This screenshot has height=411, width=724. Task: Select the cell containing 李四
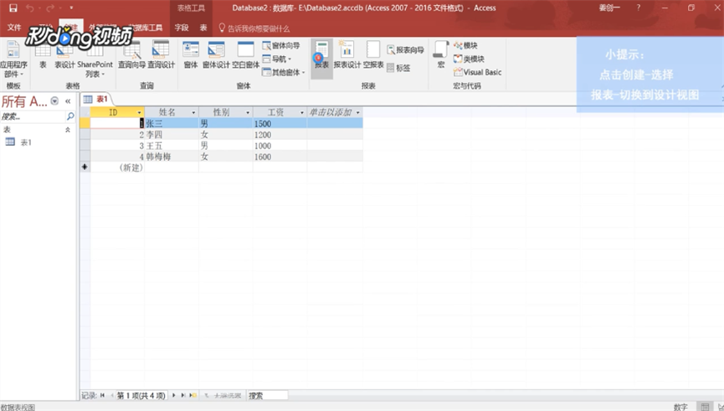tap(172, 135)
